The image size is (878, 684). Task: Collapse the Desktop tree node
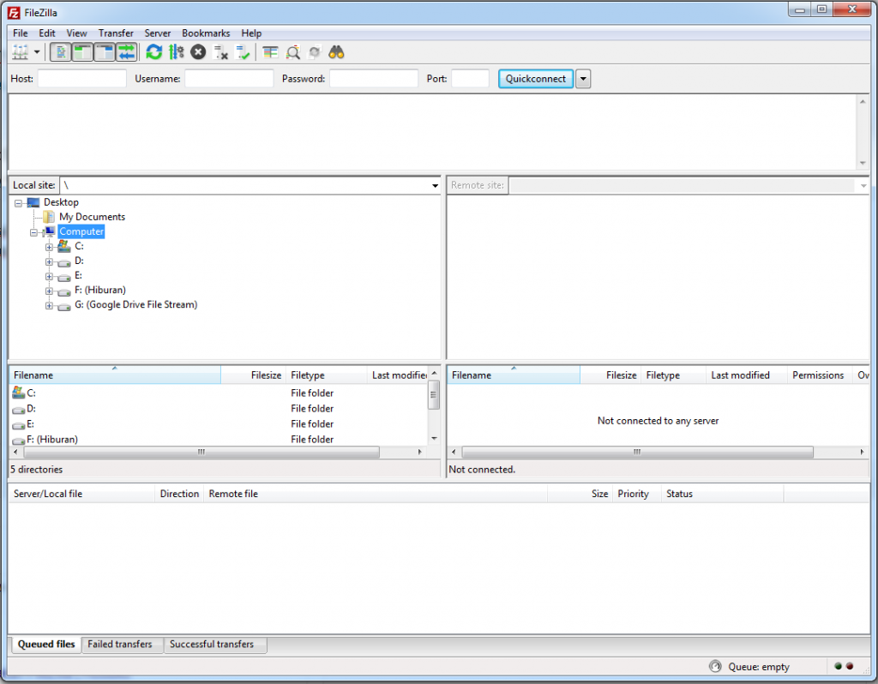(19, 202)
